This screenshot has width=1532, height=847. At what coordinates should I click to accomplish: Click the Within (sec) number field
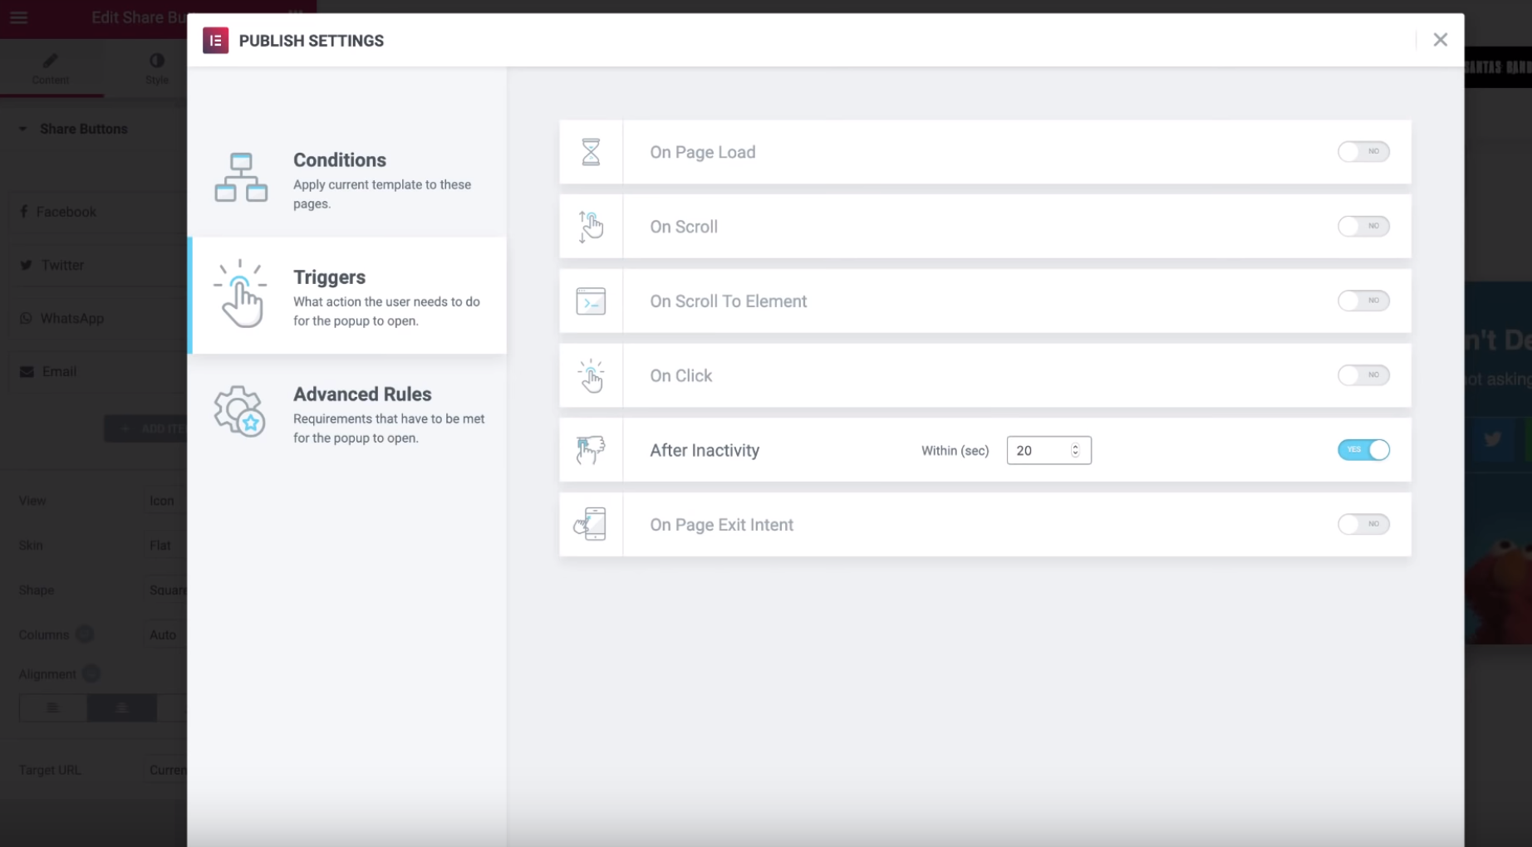click(x=1039, y=450)
